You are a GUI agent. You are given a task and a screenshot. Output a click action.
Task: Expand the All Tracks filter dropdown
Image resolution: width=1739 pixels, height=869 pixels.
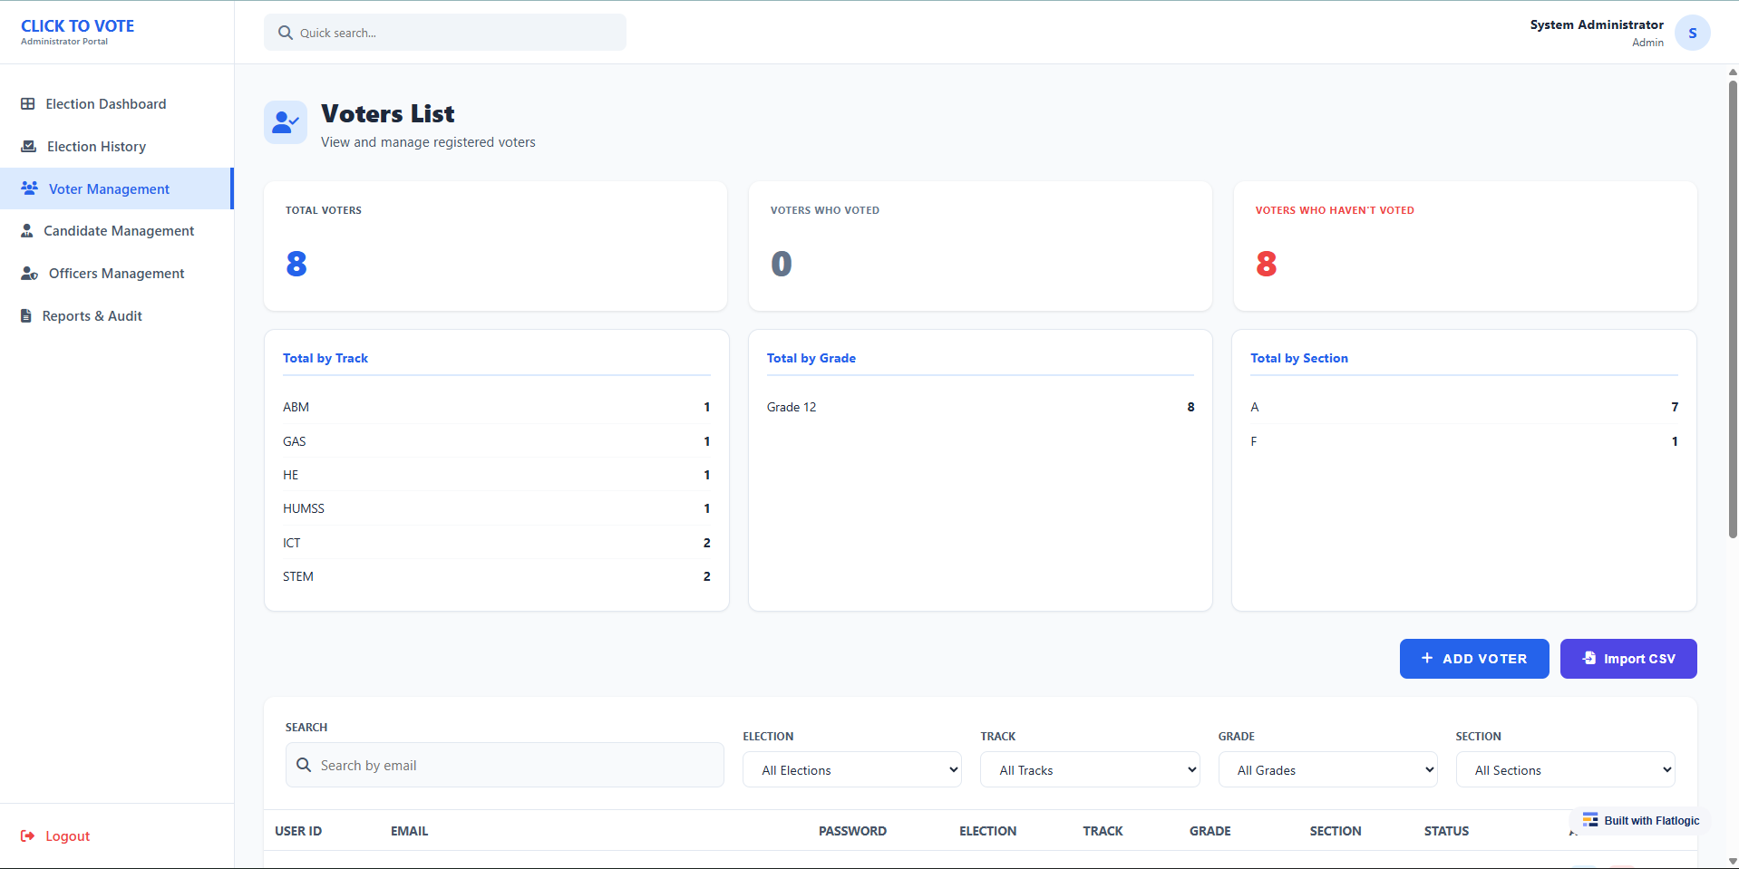pos(1089,770)
